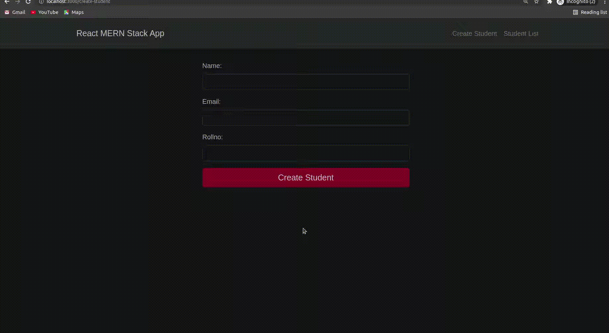The width and height of the screenshot is (609, 333).
Task: Click the site info icon in the address bar
Action: (x=41, y=2)
